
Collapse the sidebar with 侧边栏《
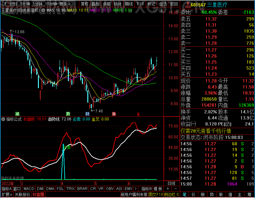(x=171, y=194)
